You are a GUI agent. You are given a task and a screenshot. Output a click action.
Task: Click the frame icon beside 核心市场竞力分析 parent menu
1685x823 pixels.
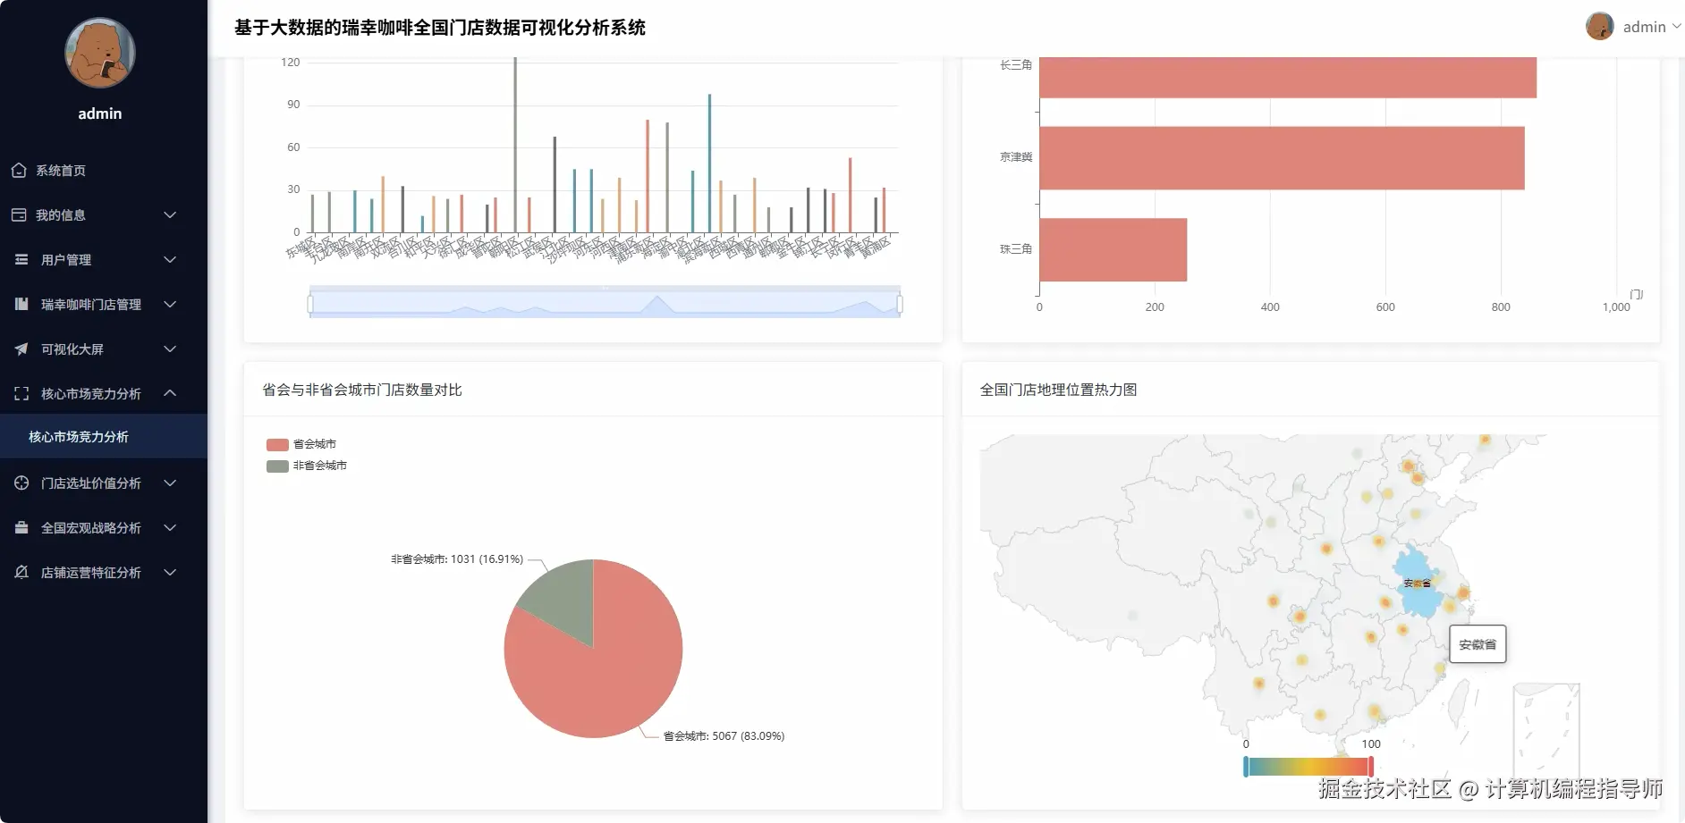point(21,393)
